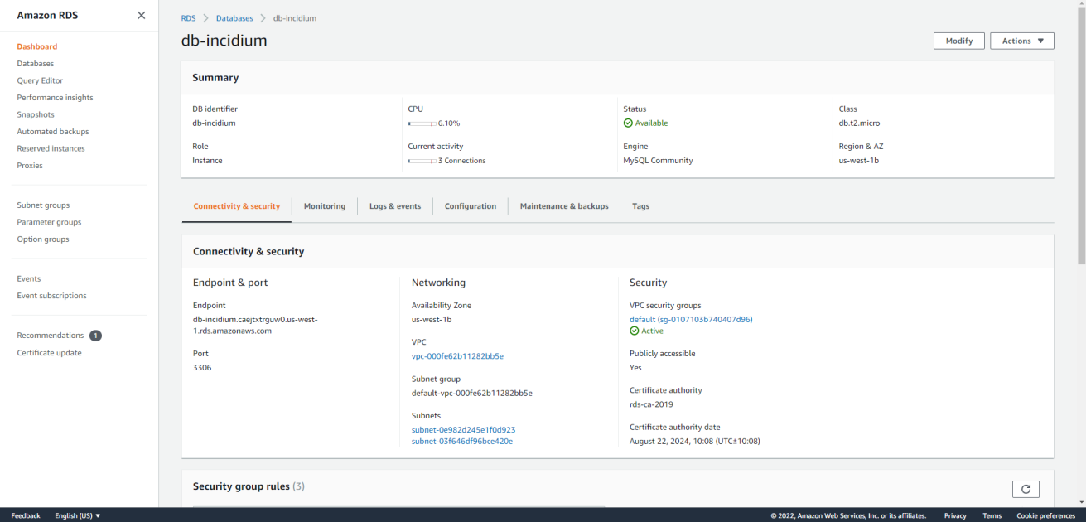Open the Maintenance & backups tab
Viewport: 1086px width, 522px height.
click(564, 206)
